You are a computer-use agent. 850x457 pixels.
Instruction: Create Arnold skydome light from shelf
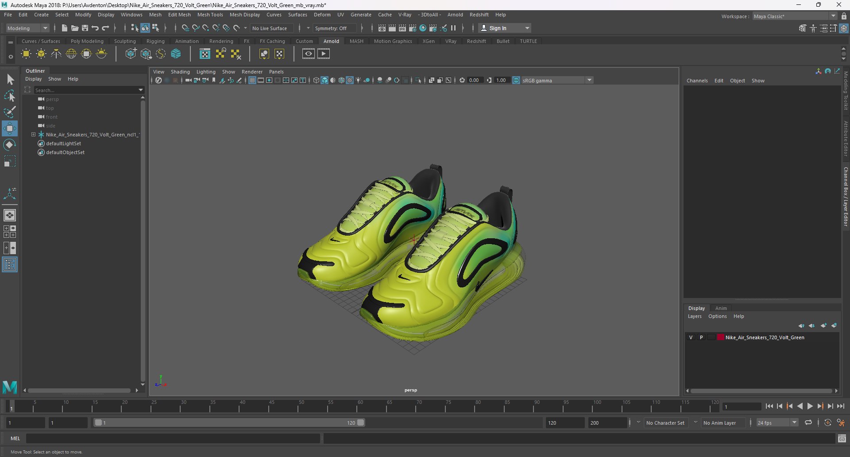click(71, 54)
